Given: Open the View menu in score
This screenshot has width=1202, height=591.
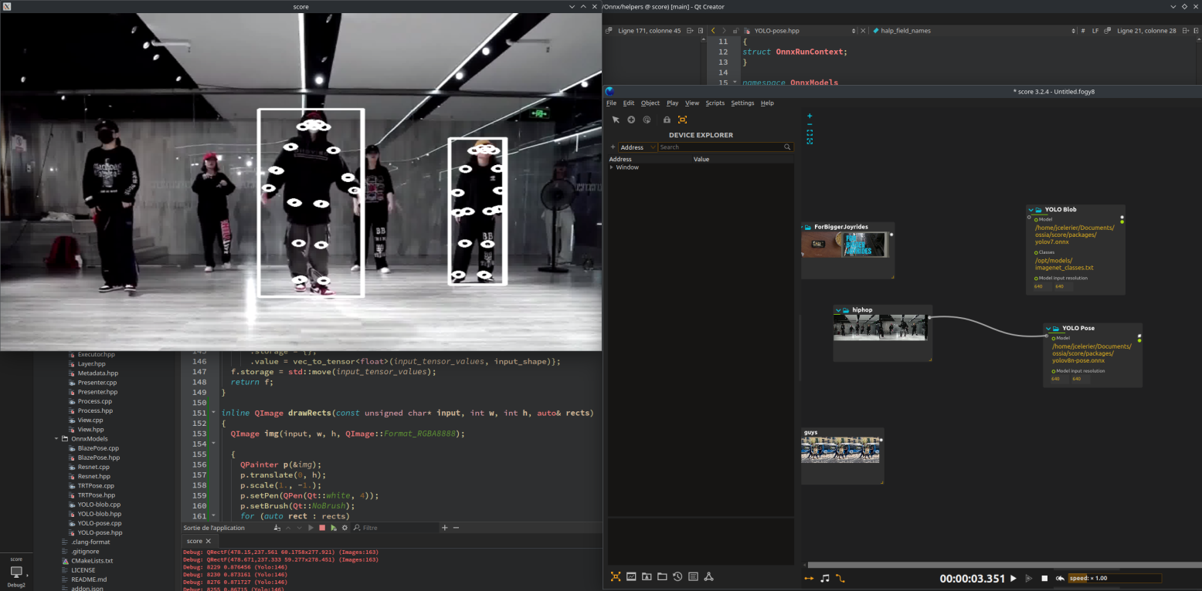Looking at the screenshot, I should [692, 103].
